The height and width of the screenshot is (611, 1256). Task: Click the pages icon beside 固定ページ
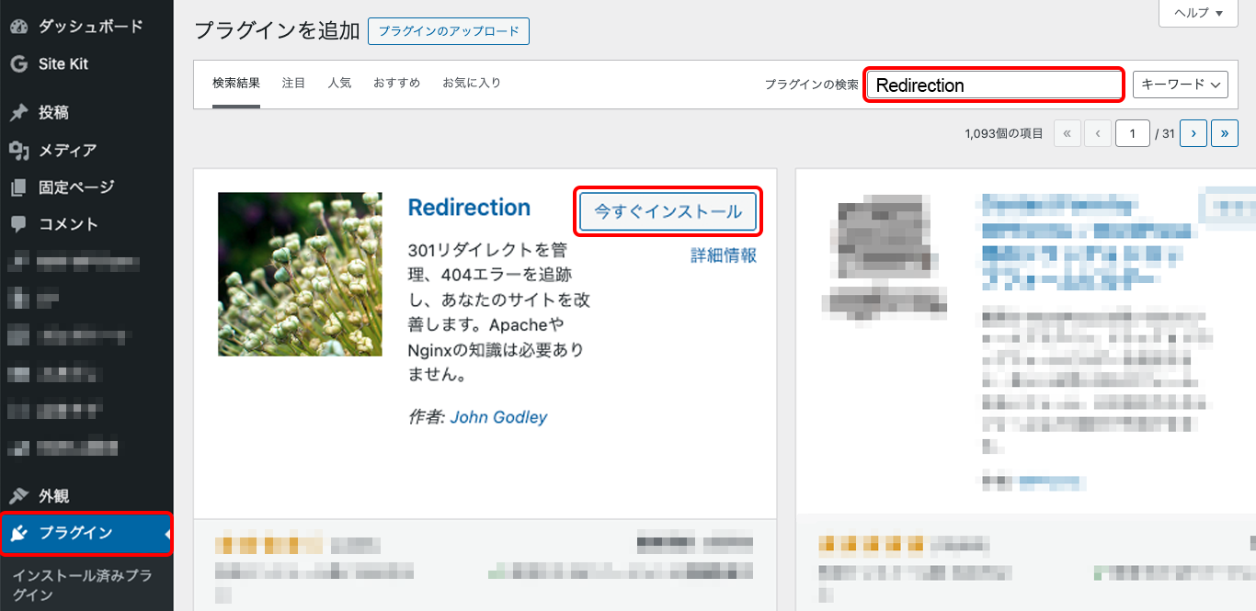(x=18, y=187)
